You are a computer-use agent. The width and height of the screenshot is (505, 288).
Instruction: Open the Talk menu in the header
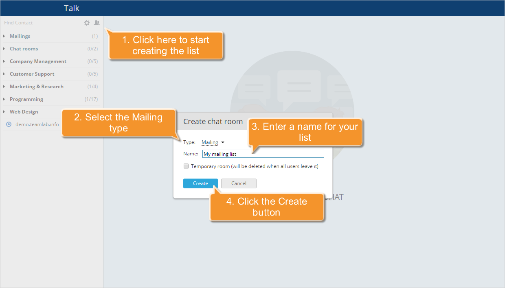click(71, 8)
